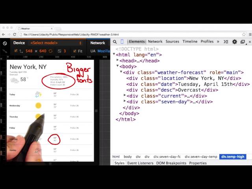Click the inspect element magnifier icon
The image size is (252, 189).
[115, 42]
